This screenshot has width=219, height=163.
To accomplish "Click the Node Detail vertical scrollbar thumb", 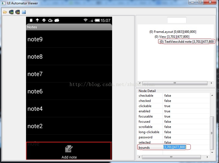I will (212, 133).
